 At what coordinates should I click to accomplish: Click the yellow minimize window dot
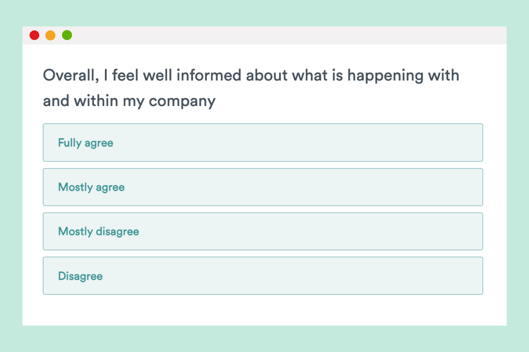tap(51, 35)
